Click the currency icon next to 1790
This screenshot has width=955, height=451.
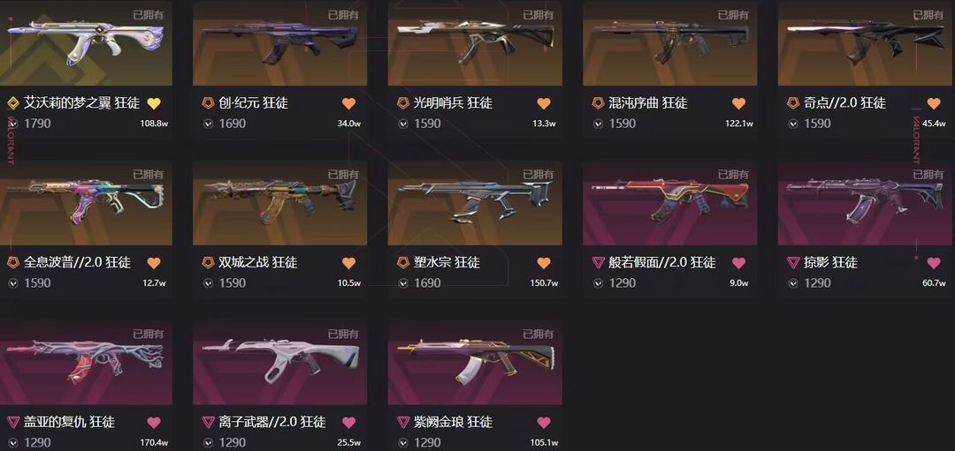(13, 124)
